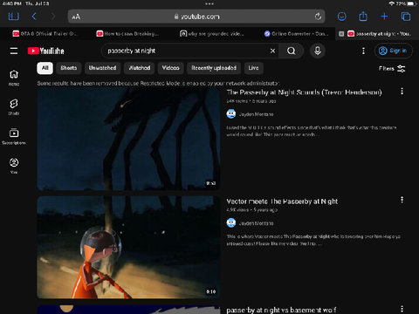
Task: Tap the Safari share icon
Action: [x=363, y=17]
